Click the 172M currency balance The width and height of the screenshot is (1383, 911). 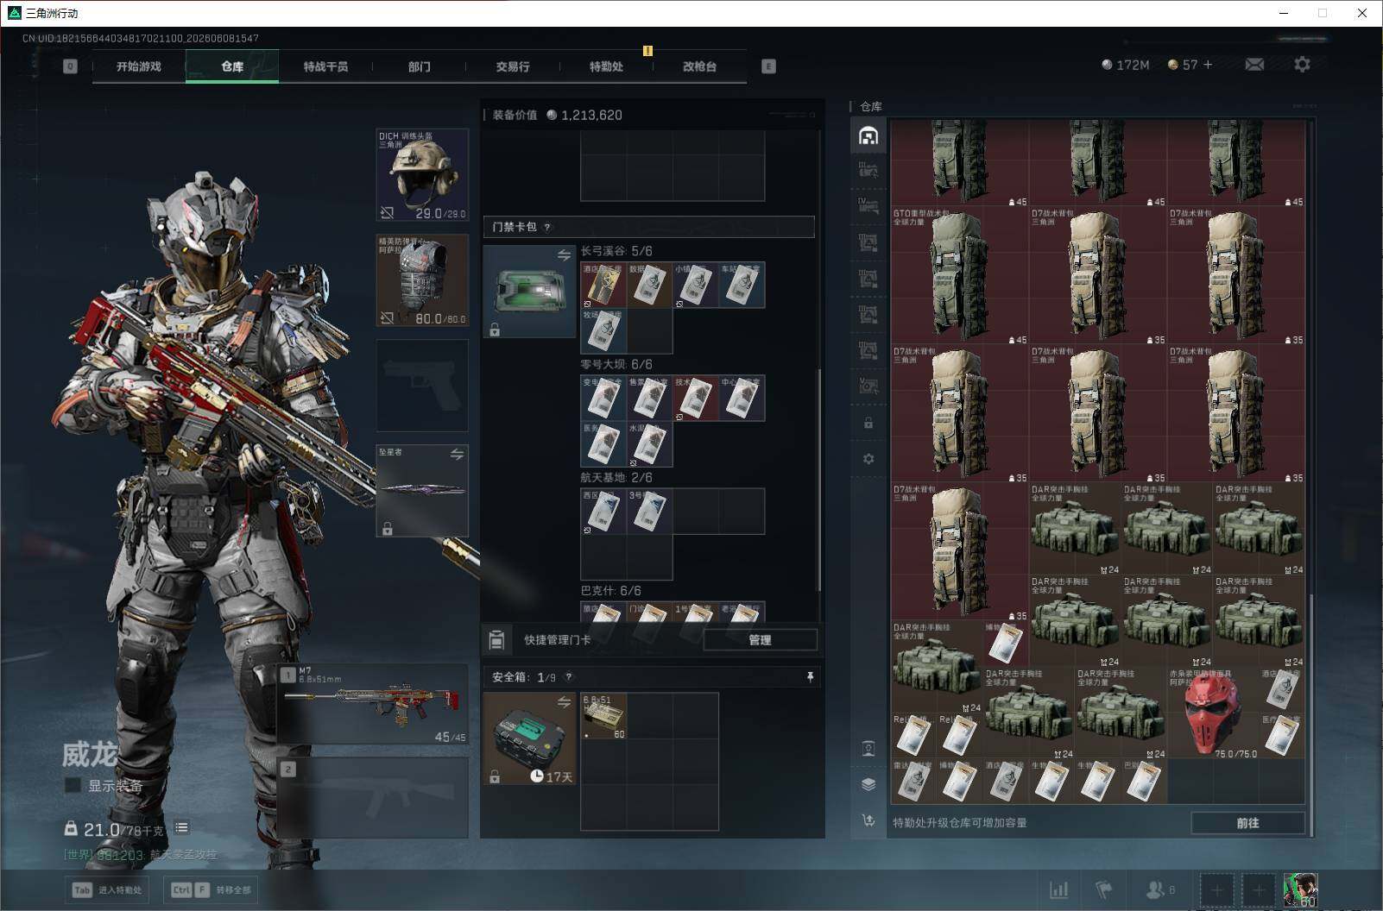1125,65
